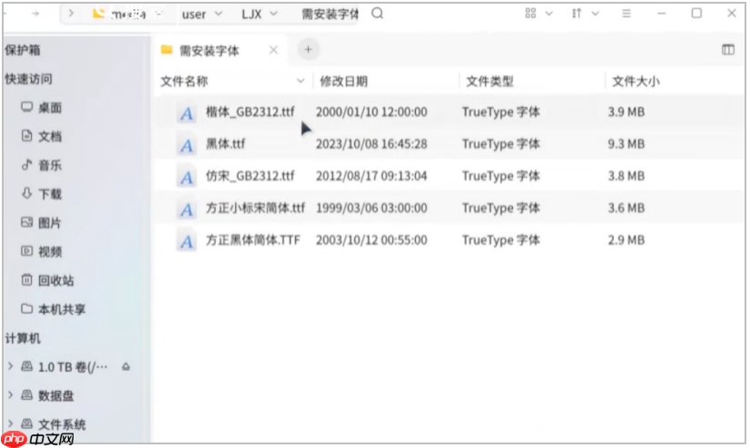Click the 文件名称 column sort arrow
750x448 pixels.
301,81
